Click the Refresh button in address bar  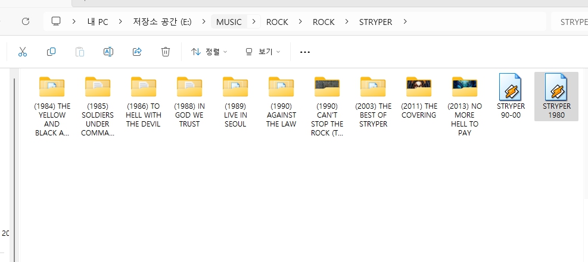click(26, 21)
